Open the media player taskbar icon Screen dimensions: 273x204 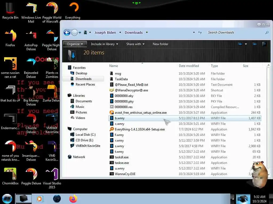pyautogui.click(x=40, y=199)
